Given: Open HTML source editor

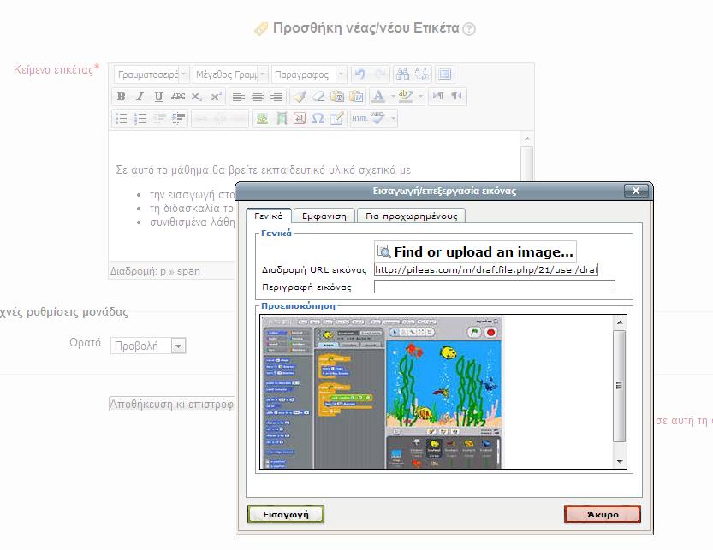Looking at the screenshot, I should (x=359, y=119).
